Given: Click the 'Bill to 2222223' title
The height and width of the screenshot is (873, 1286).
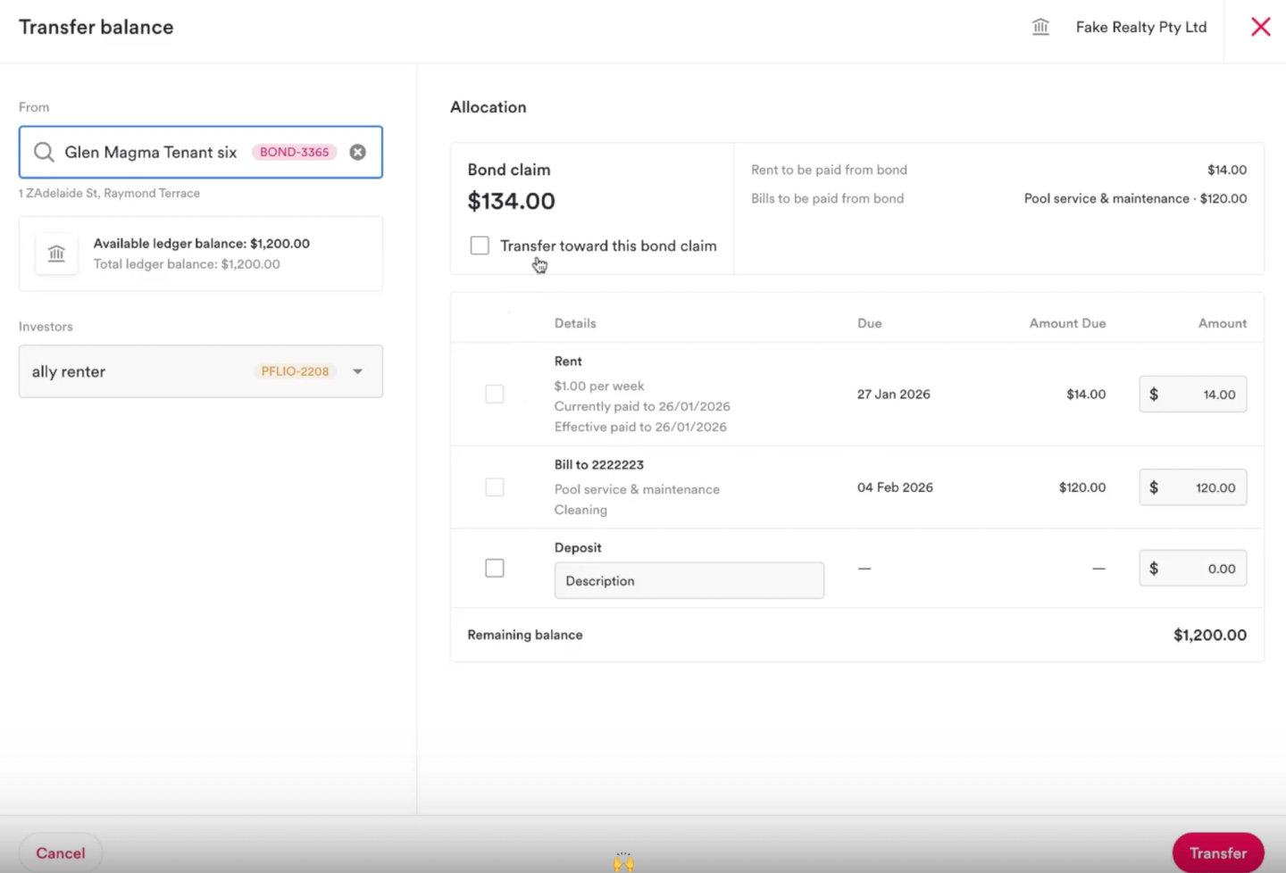Looking at the screenshot, I should (598, 464).
